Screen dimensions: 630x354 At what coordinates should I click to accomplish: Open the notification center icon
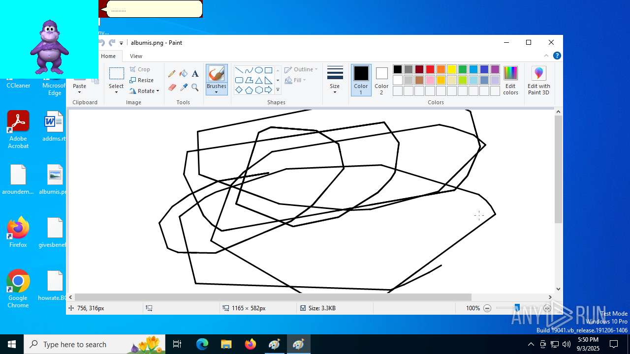click(x=614, y=344)
